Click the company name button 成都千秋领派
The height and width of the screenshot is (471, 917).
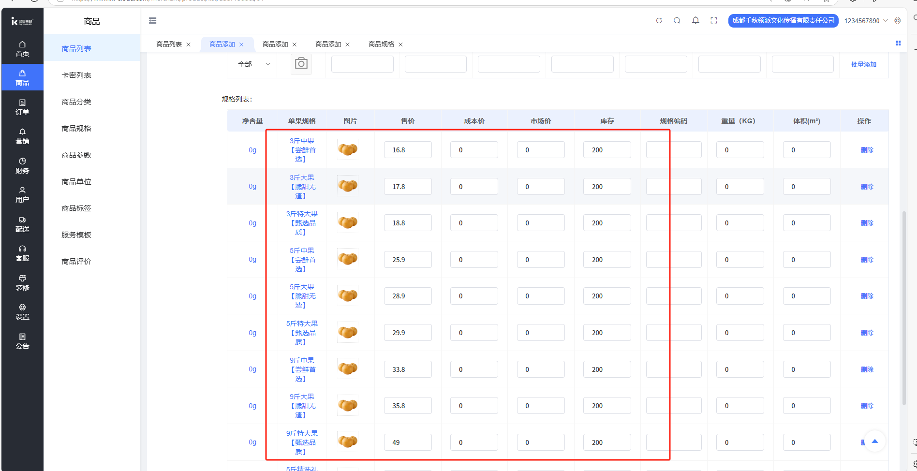click(x=783, y=21)
